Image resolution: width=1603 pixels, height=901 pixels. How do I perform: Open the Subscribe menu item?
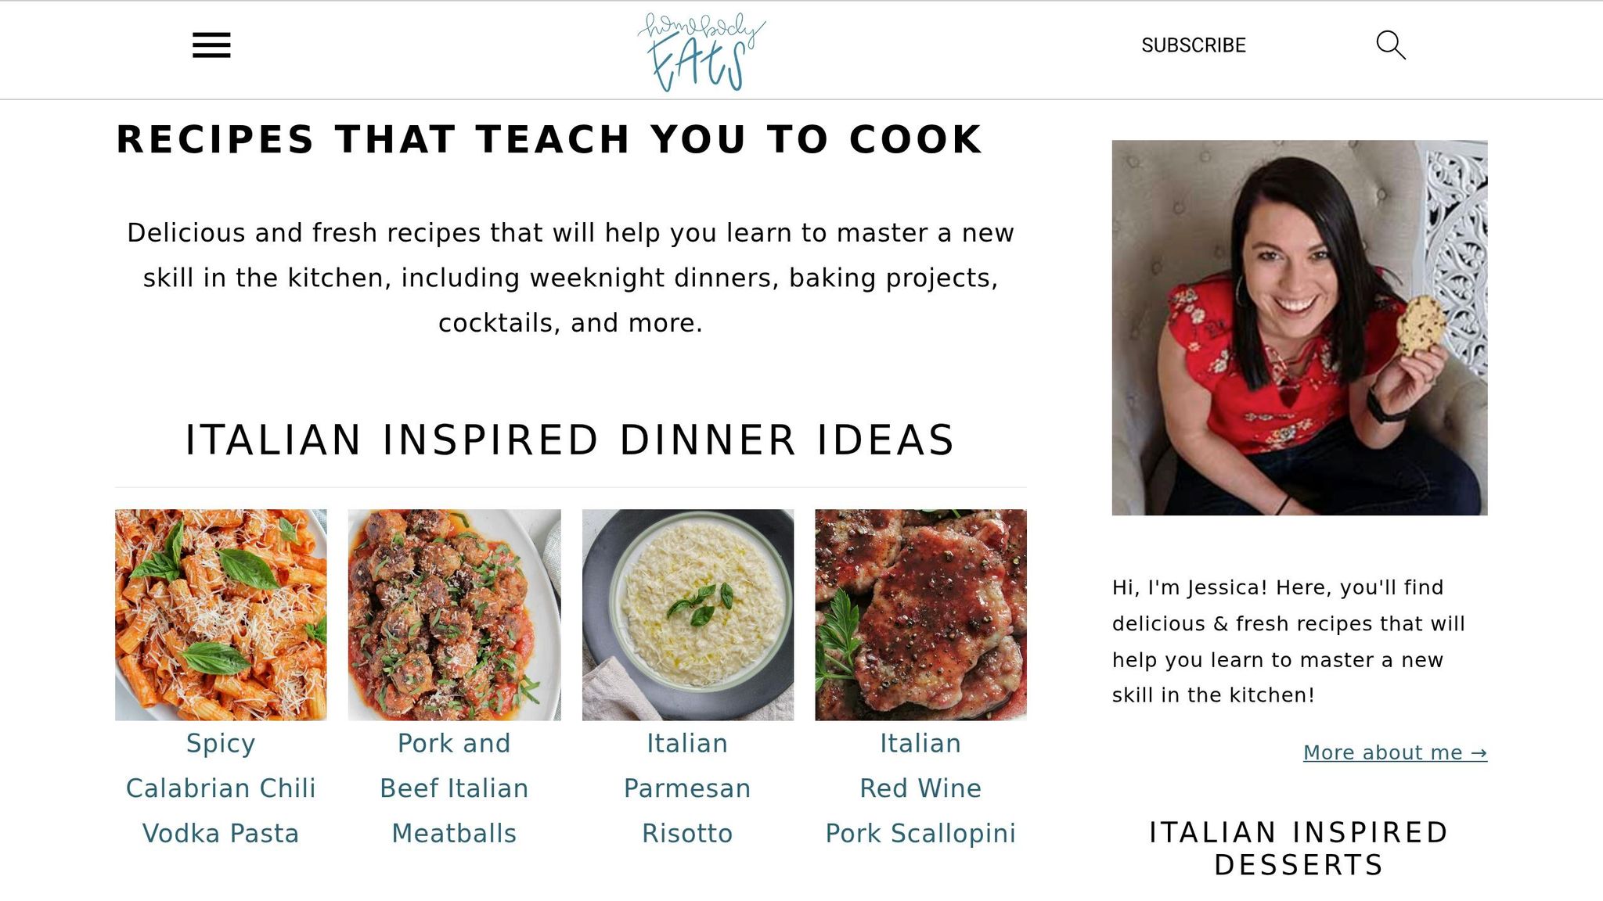coord(1193,45)
